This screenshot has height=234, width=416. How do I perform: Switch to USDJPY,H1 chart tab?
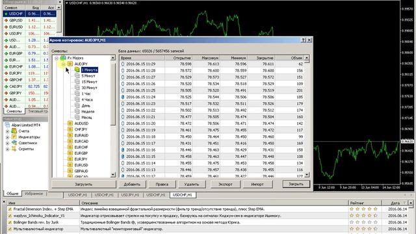(x=130, y=195)
